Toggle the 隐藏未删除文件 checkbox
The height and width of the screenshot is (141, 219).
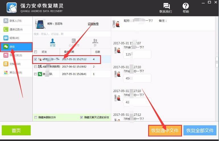tap(36, 118)
